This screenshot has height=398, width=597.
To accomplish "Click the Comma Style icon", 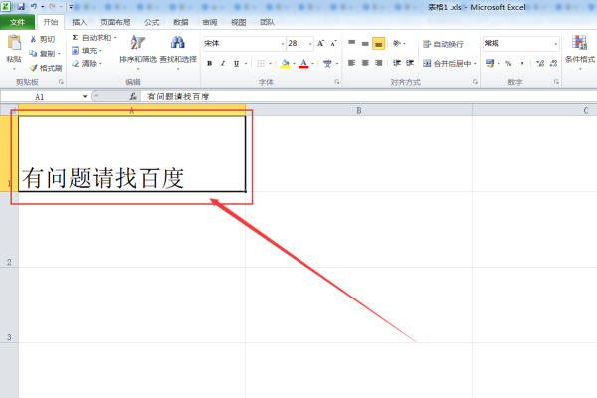I will (x=522, y=64).
